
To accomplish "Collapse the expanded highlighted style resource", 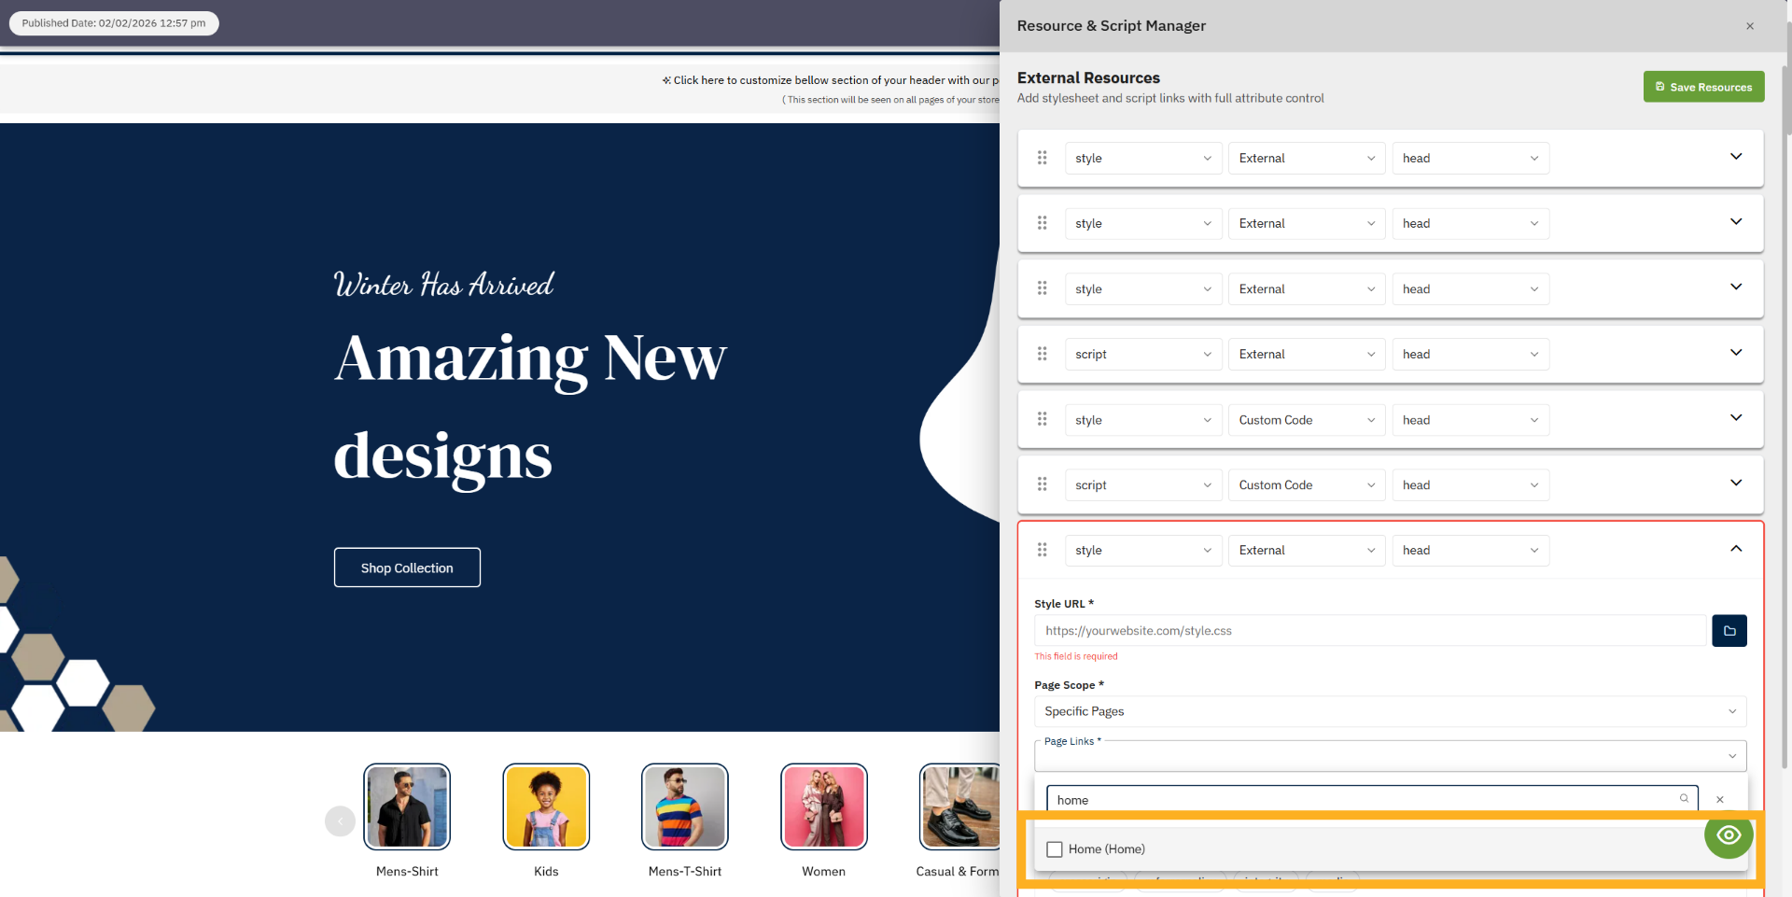I will 1736,549.
